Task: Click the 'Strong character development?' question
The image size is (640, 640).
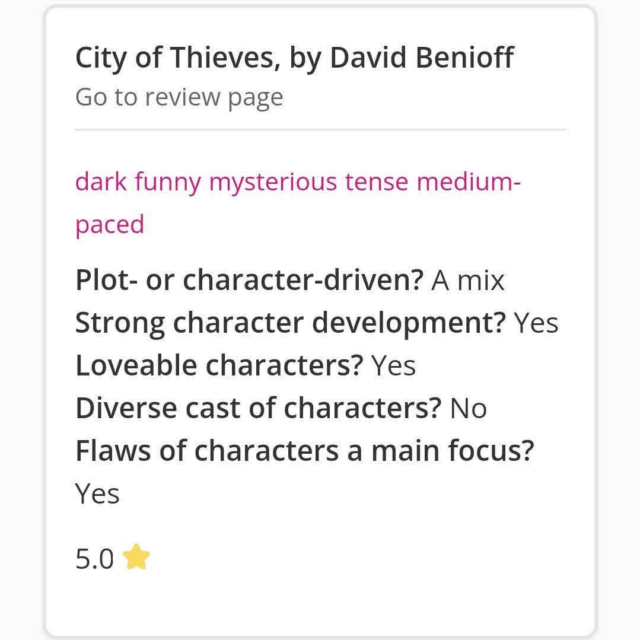Action: click(291, 323)
